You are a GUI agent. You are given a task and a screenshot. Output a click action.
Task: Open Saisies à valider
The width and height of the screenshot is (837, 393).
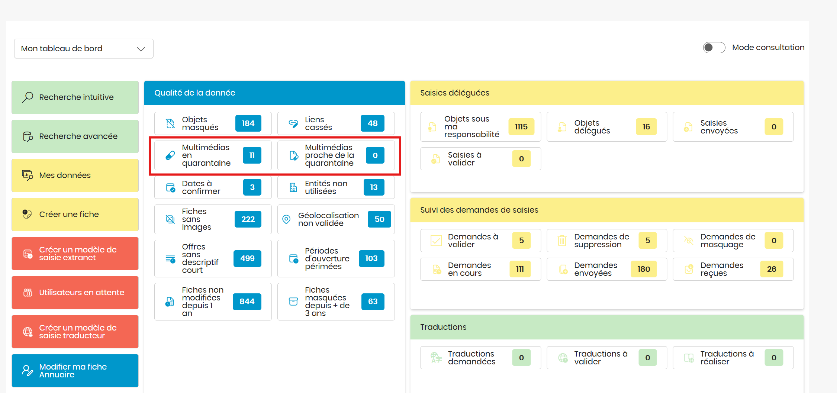[480, 159]
